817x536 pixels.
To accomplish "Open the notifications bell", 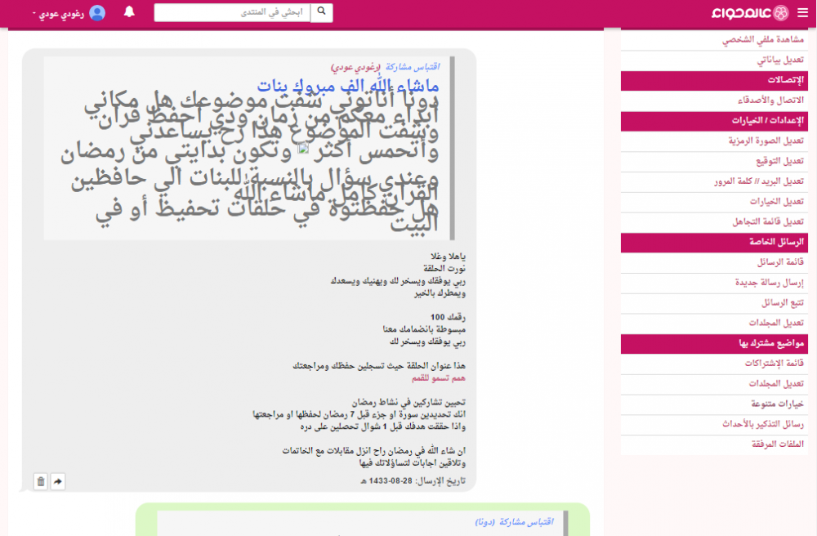I will pyautogui.click(x=129, y=12).
